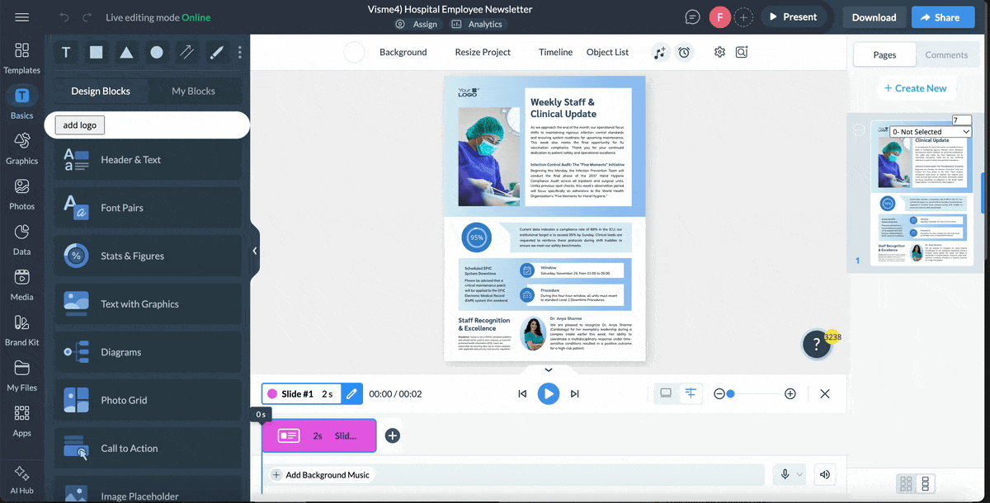Click the search preview magnifier icon
The image size is (990, 503).
point(741,52)
